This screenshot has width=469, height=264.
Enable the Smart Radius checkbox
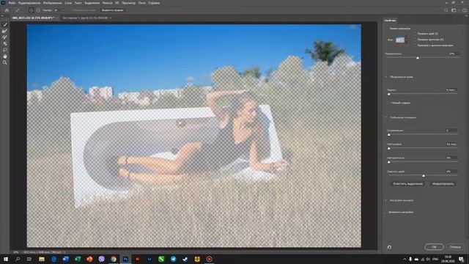388,103
